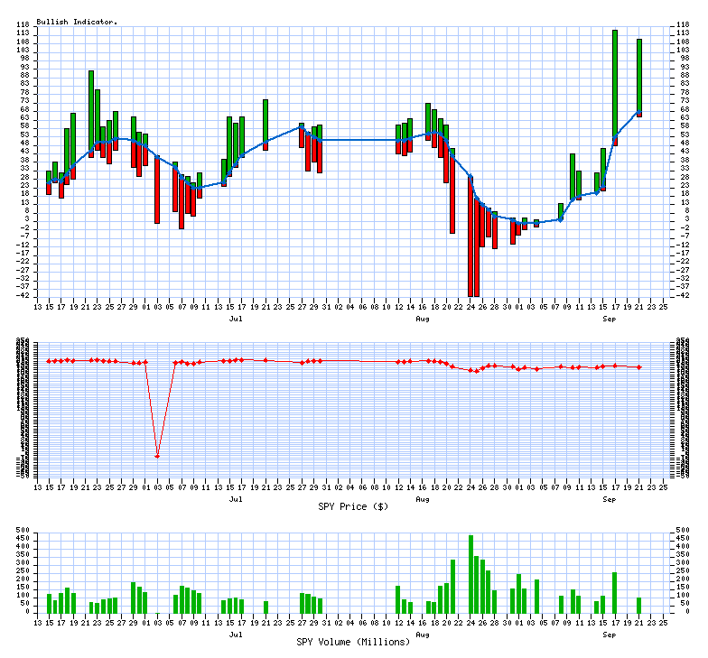Image resolution: width=708 pixels, height=658 pixels.
Task: Click the "SPY Volume (Millions)" axis title
Action: pyautogui.click(x=353, y=642)
